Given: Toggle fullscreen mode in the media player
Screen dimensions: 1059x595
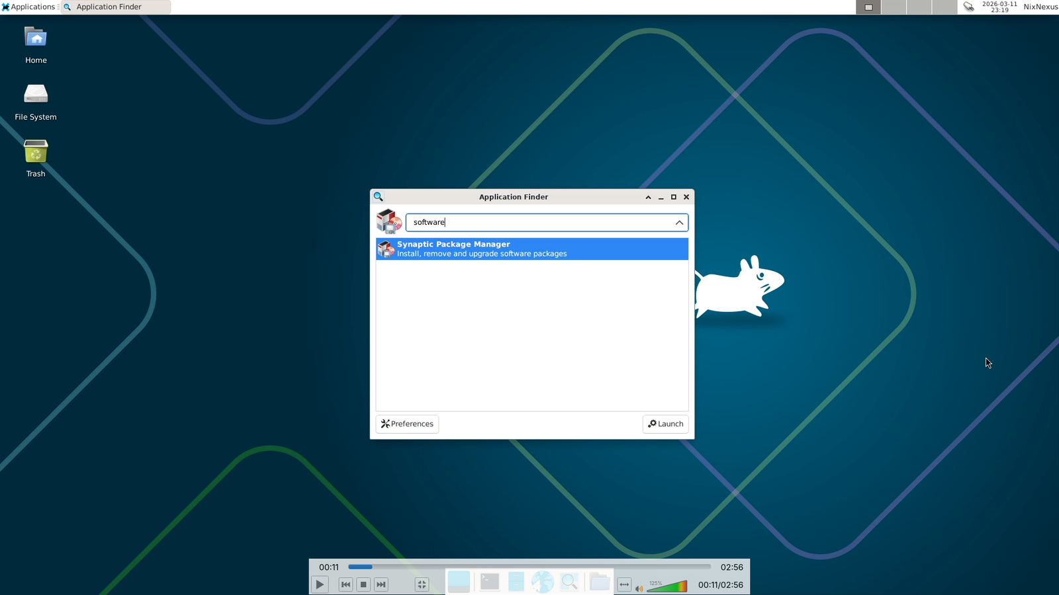Looking at the screenshot, I should point(422,584).
